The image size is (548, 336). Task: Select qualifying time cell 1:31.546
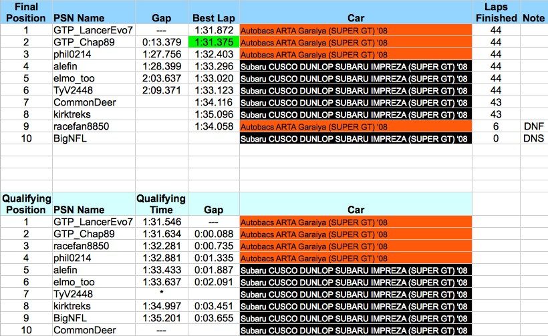tap(162, 222)
